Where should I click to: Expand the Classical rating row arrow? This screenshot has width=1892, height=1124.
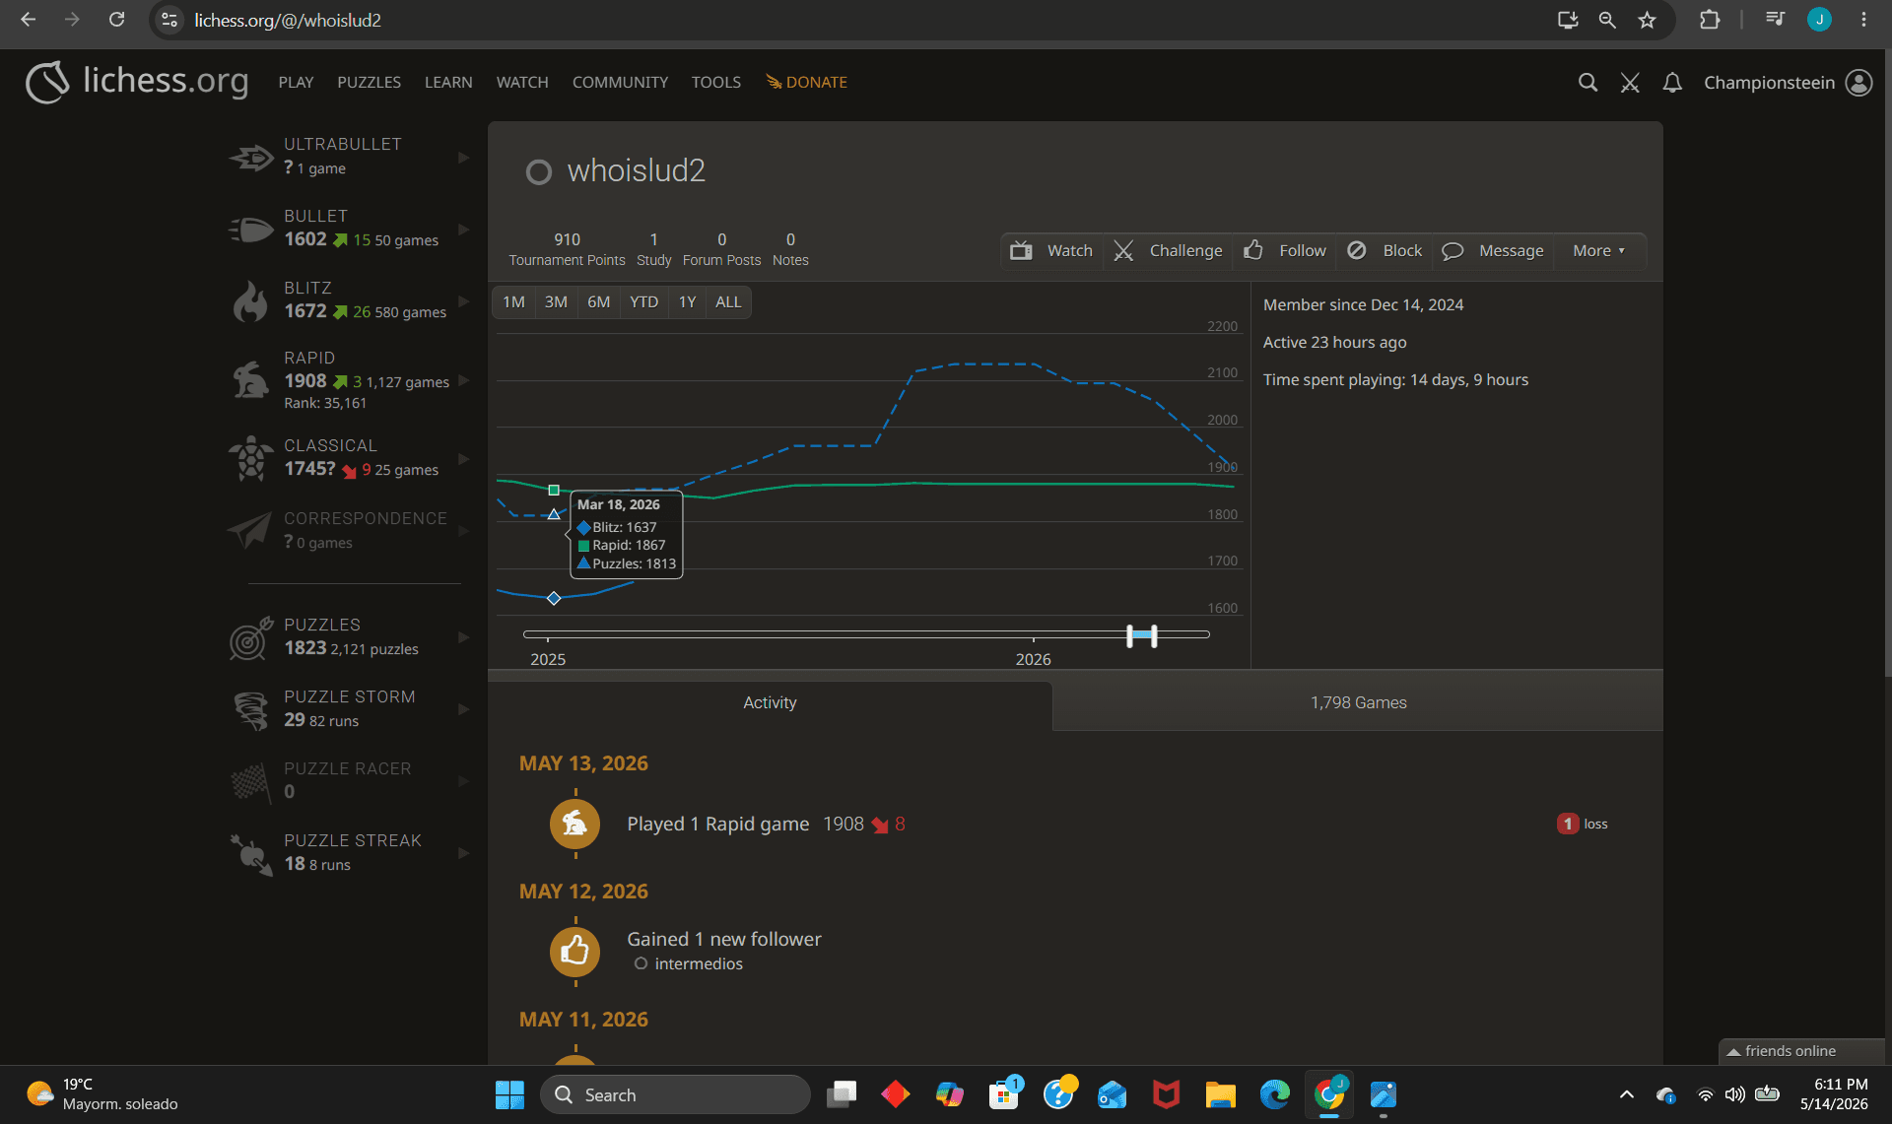[x=463, y=459]
